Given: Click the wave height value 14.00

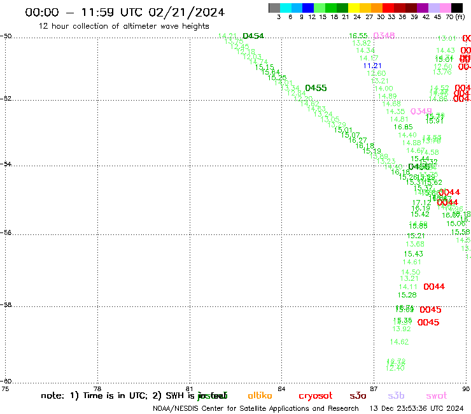Looking at the screenshot, I should pos(384,89).
